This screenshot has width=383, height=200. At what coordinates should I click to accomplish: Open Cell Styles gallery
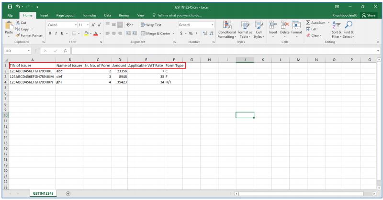[259, 30]
